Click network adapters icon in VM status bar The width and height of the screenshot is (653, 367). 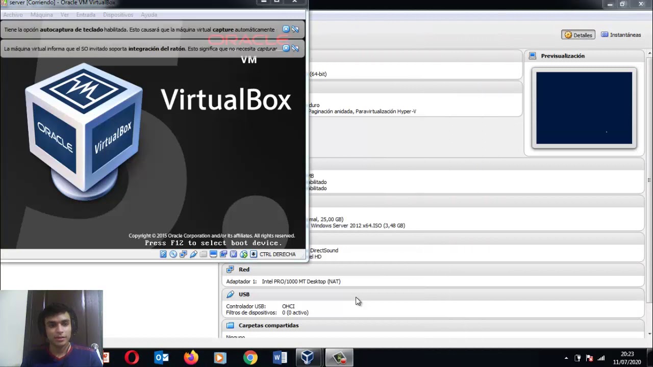click(x=183, y=254)
